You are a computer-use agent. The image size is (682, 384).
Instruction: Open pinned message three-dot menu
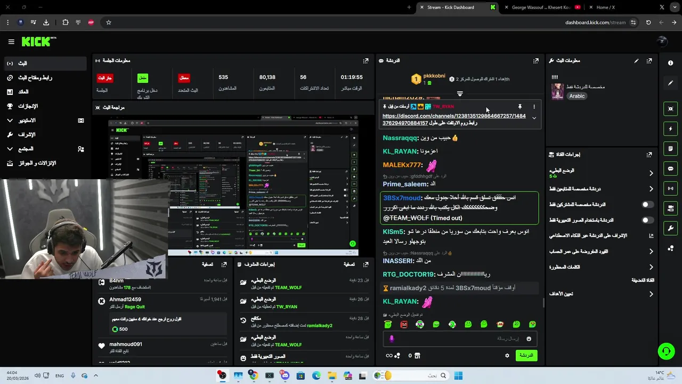coord(534,107)
